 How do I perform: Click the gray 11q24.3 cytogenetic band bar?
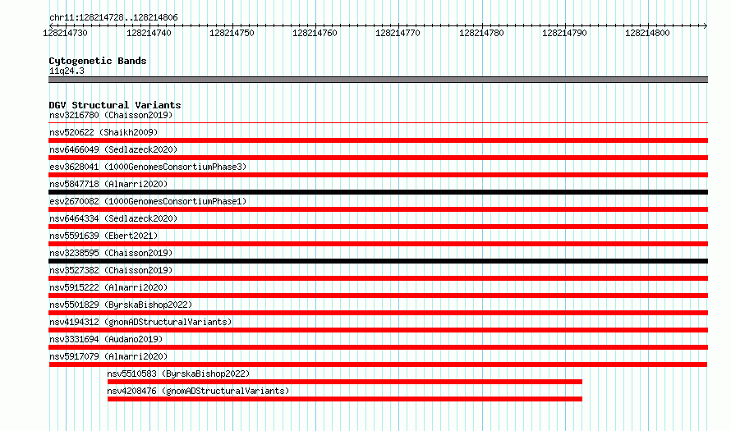(x=378, y=80)
